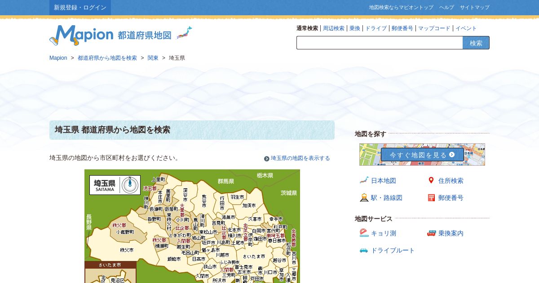Select 飯能市 on the map
This screenshot has width=539, height=283.
point(174,259)
